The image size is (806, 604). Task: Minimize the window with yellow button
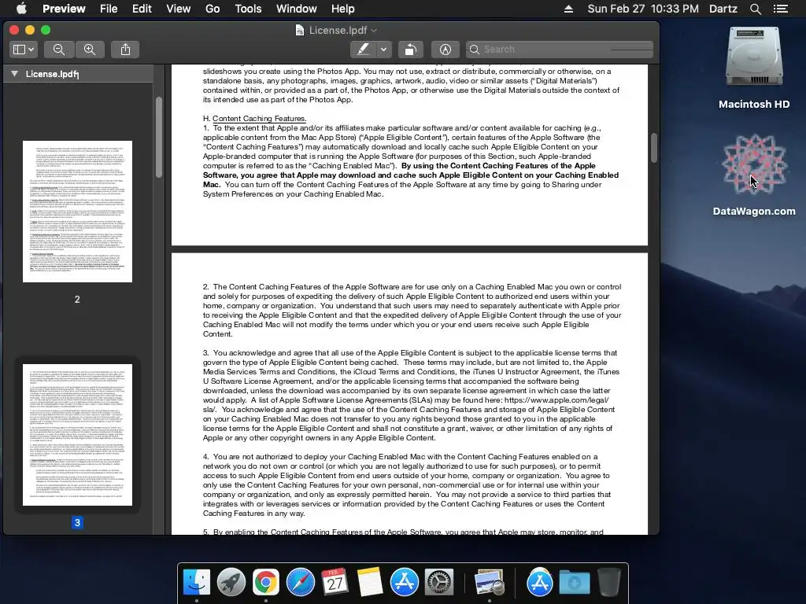coord(30,30)
